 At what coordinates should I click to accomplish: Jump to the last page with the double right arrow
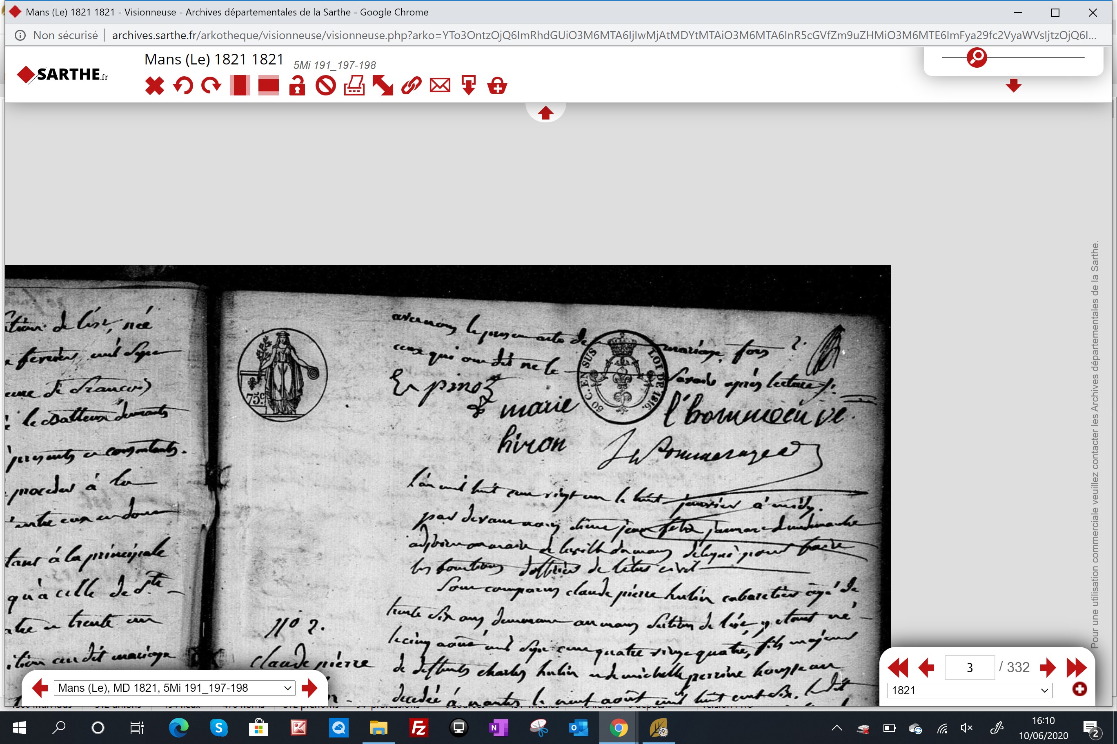coord(1076,668)
